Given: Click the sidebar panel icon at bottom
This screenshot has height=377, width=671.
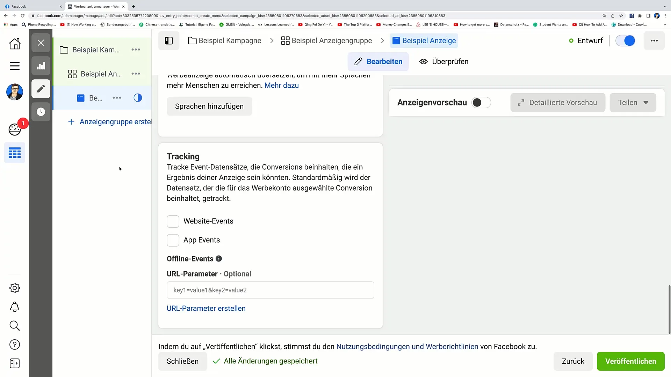Looking at the screenshot, I should [15, 363].
